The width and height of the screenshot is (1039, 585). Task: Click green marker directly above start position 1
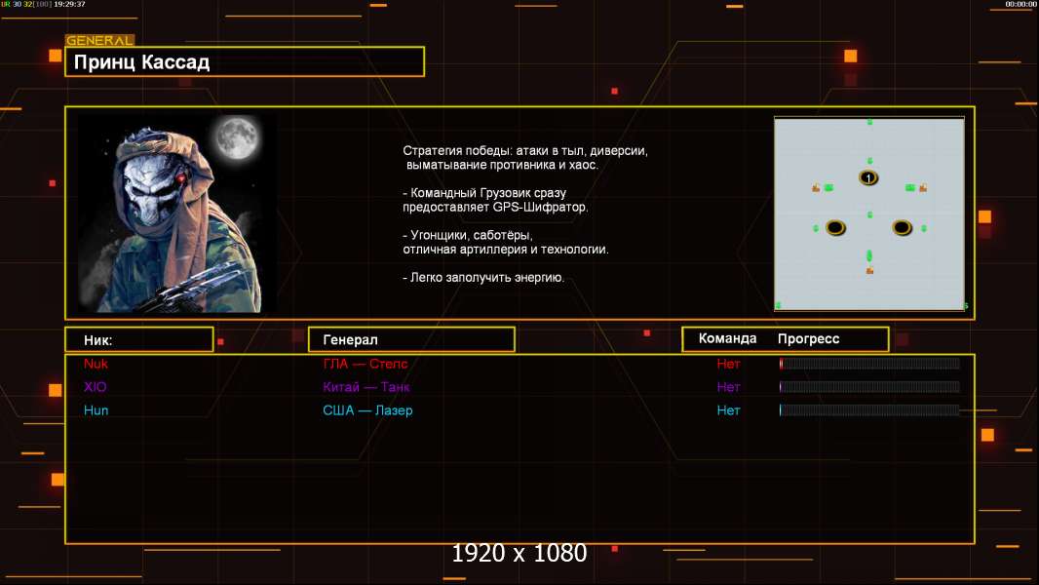click(x=869, y=161)
